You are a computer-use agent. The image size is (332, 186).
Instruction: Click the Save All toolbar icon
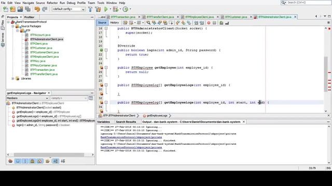27,9
